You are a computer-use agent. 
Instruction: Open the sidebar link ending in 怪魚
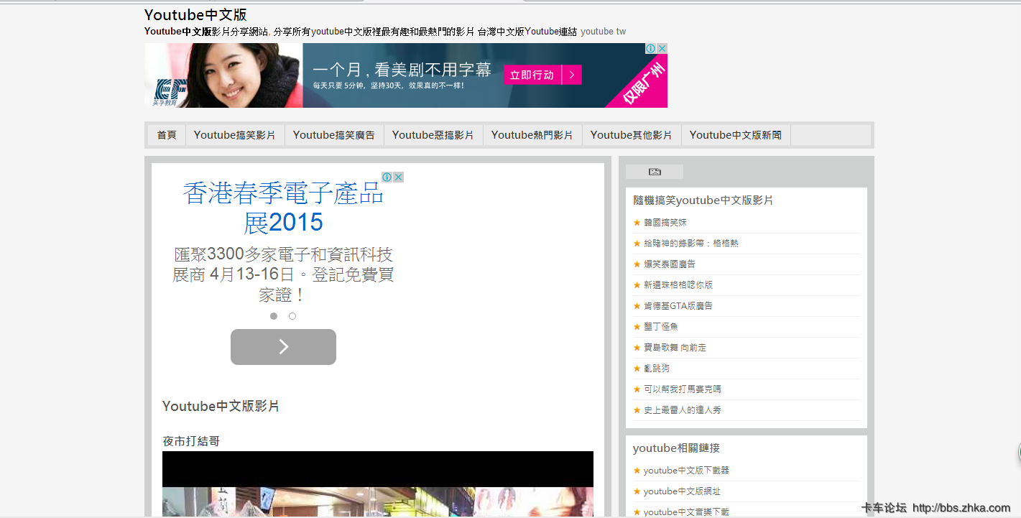[x=661, y=327]
